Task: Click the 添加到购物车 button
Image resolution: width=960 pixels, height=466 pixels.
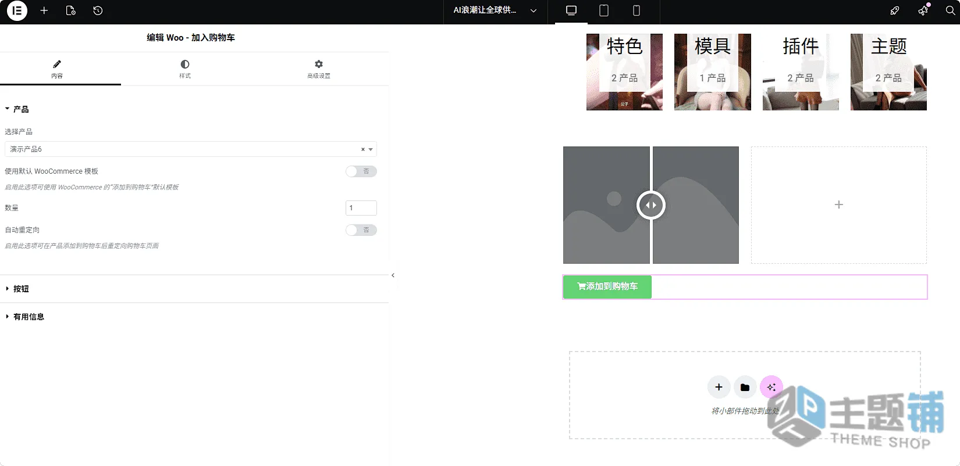Action: tap(607, 286)
